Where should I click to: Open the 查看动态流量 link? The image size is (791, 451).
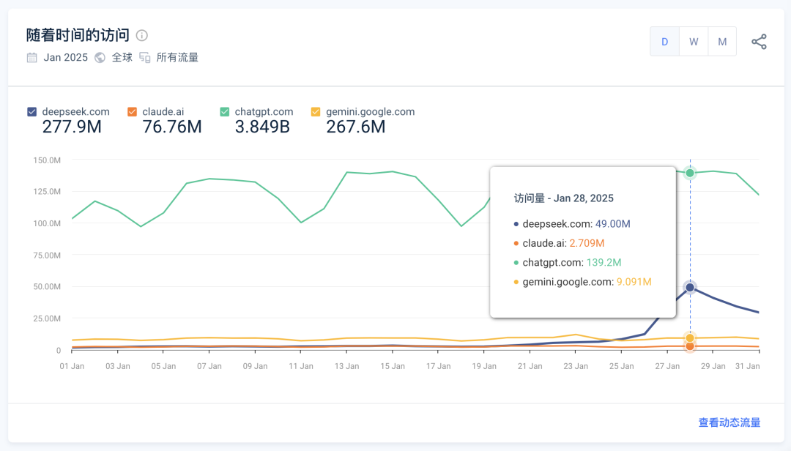(729, 422)
